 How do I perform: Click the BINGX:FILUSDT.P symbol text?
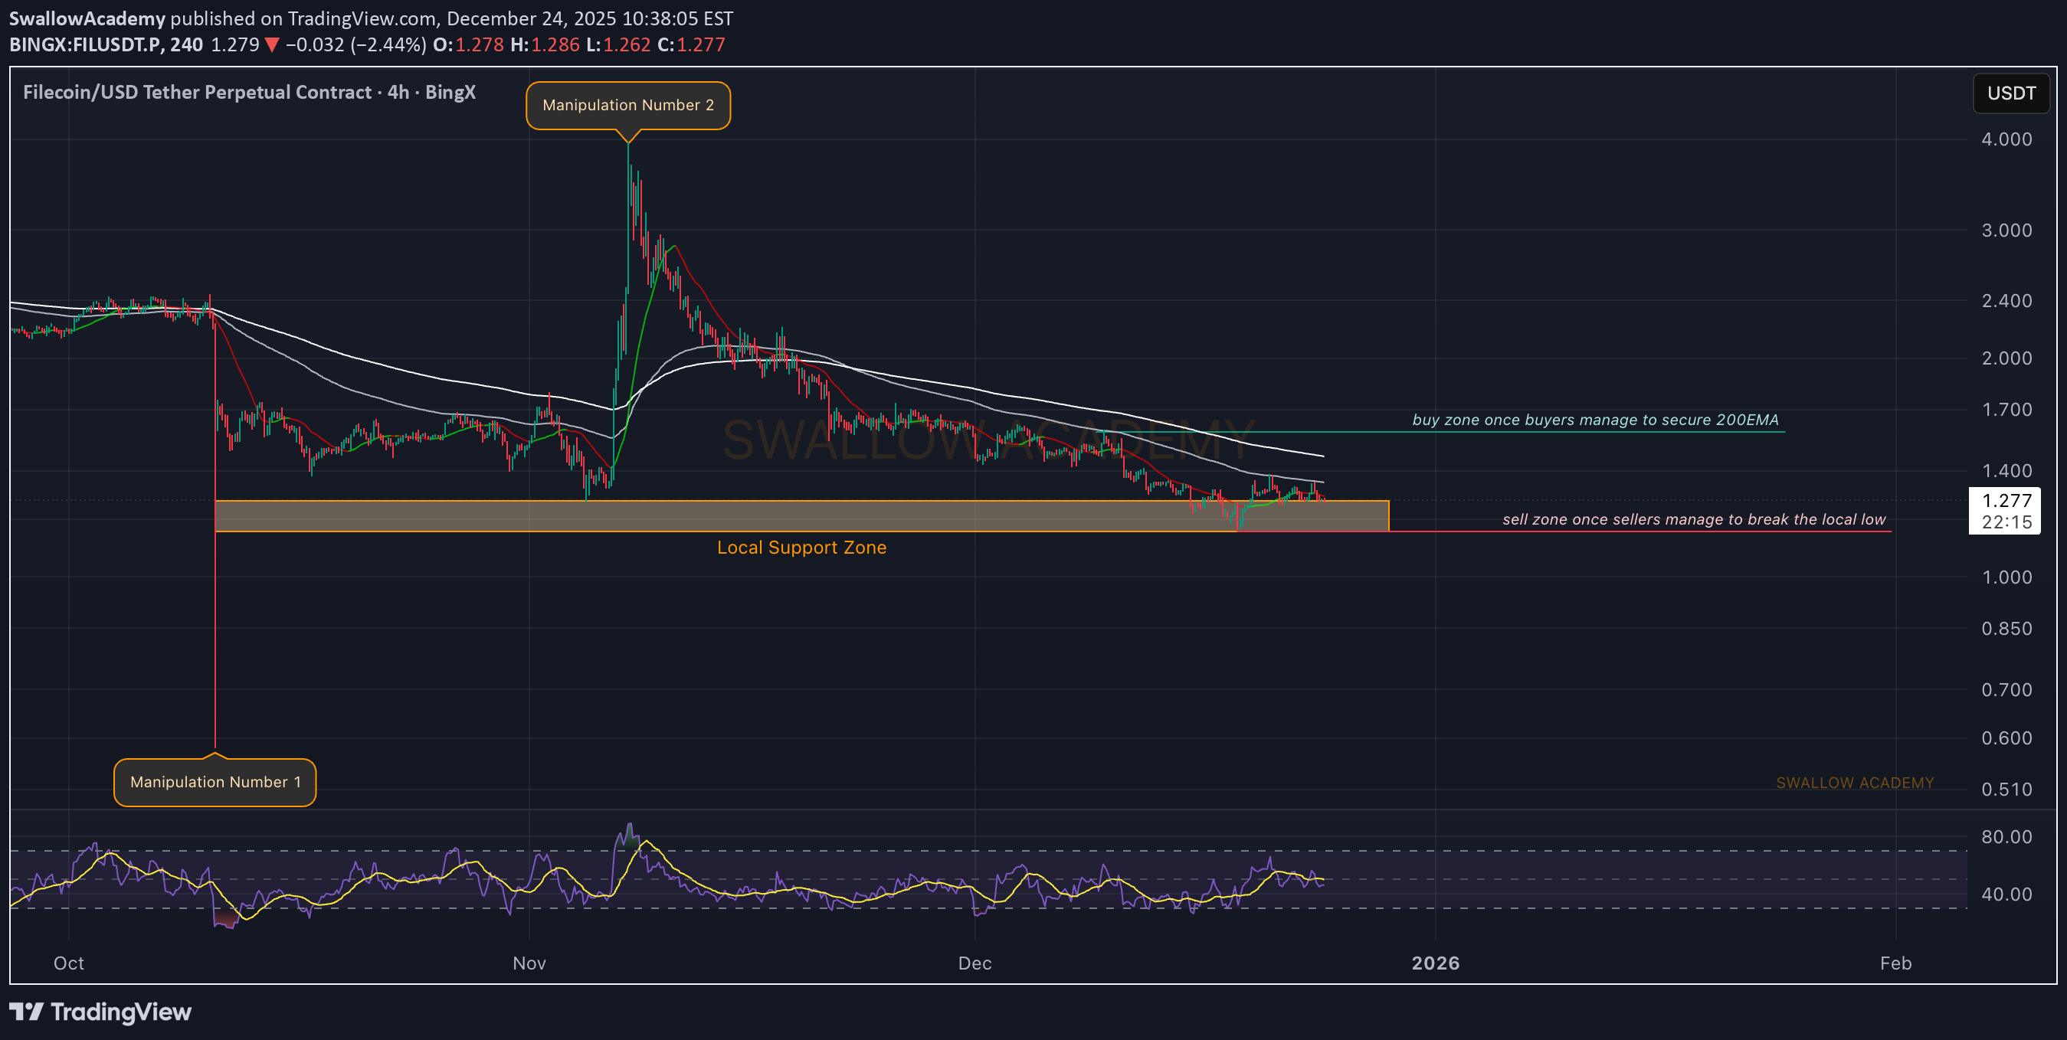tap(86, 45)
